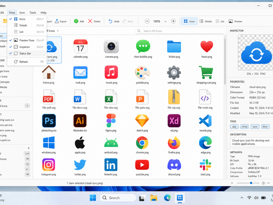Click the 'blue' tag
Screen dimensions: 273x205
[x=265, y=126]
